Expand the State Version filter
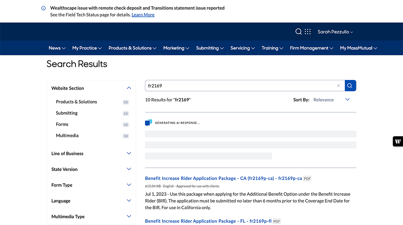 [x=129, y=169]
